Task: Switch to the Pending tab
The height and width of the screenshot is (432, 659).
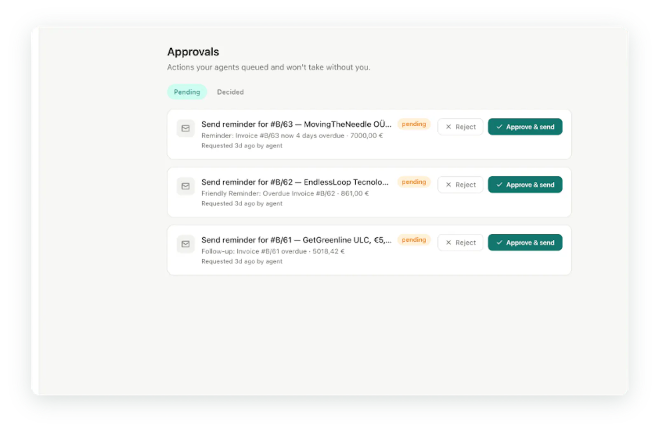Action: point(187,92)
